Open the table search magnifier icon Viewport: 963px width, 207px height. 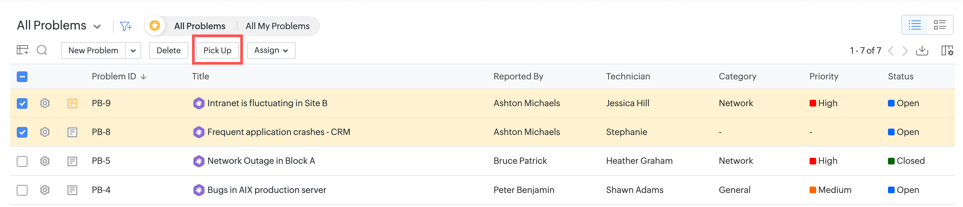tap(42, 50)
